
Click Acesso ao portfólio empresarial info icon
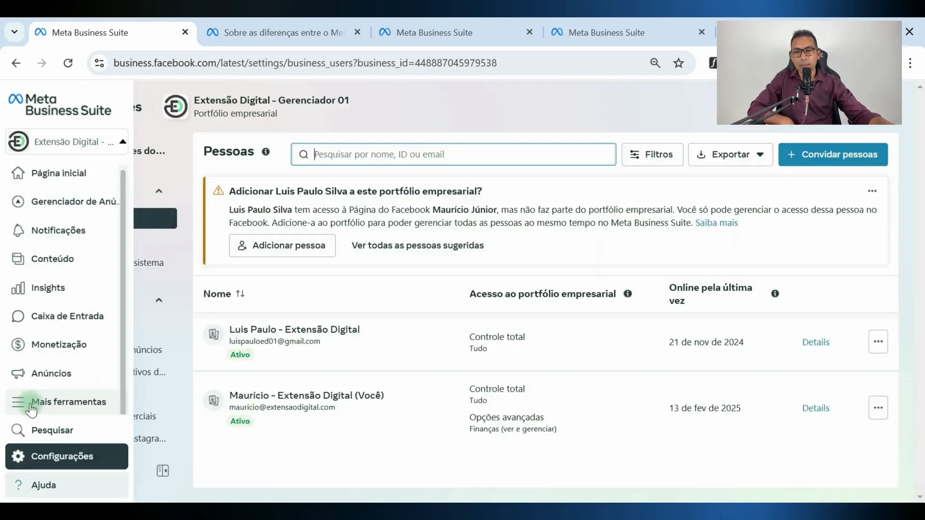point(628,294)
